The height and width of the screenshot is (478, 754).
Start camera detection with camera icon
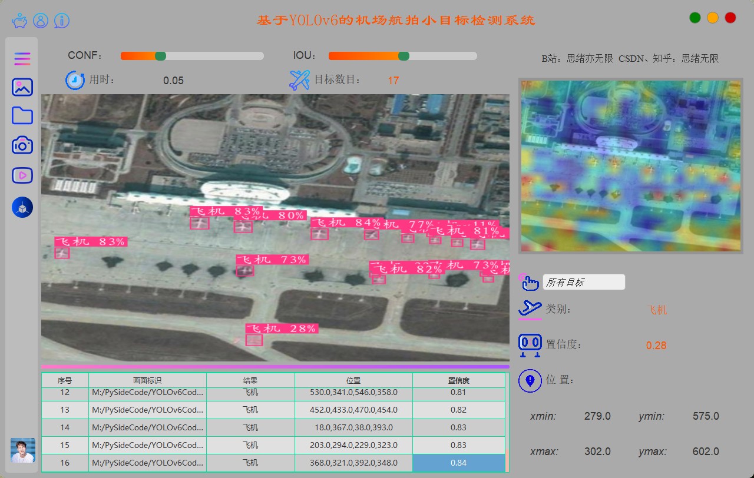click(x=22, y=145)
